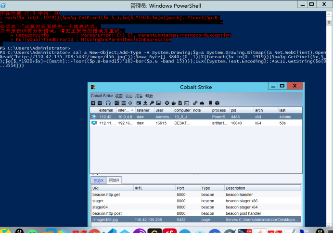Click the cloud manage web server icon
This screenshot has height=233, width=333.
pyautogui.click(x=202, y=103)
